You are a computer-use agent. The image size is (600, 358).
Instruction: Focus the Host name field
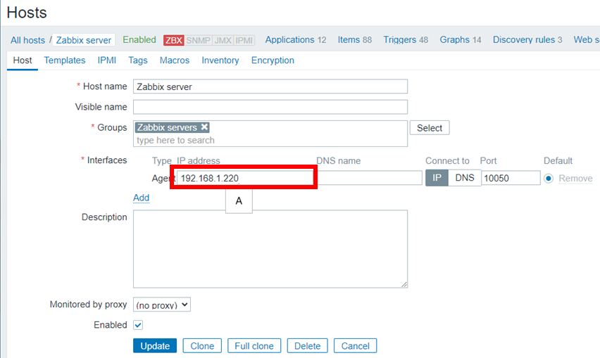tap(270, 87)
